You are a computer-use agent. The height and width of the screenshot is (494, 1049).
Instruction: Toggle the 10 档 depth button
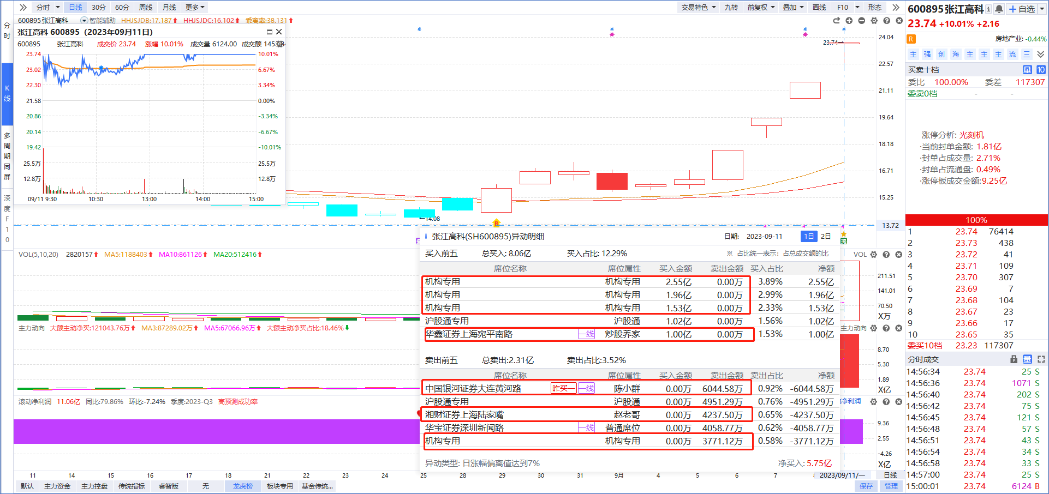1041,70
